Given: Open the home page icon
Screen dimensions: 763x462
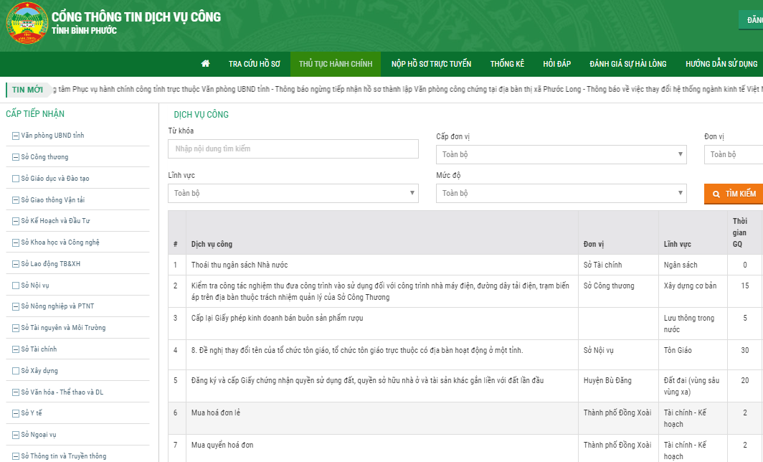Looking at the screenshot, I should click(205, 64).
